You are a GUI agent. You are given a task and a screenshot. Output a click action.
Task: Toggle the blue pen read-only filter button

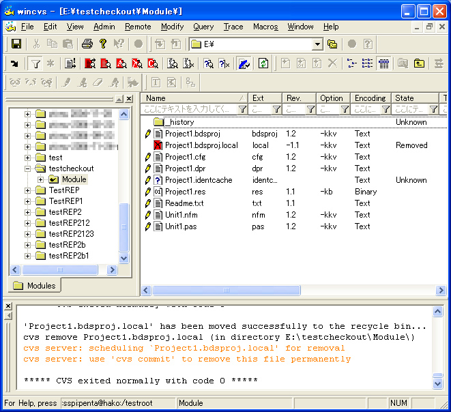(x=244, y=63)
